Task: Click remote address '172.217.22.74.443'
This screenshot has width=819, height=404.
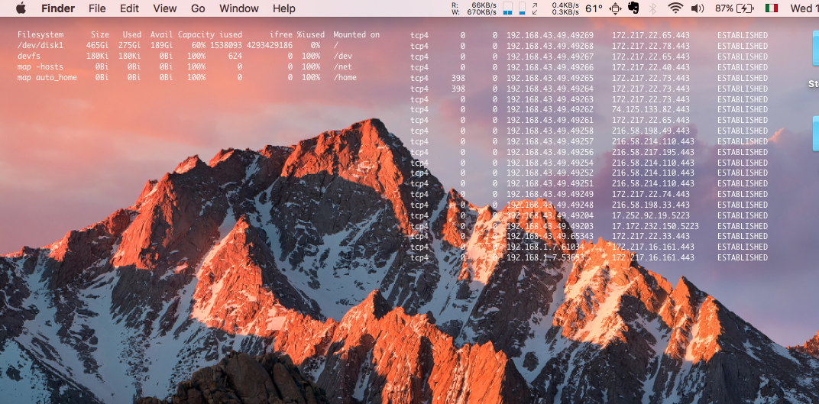Action: pyautogui.click(x=651, y=194)
